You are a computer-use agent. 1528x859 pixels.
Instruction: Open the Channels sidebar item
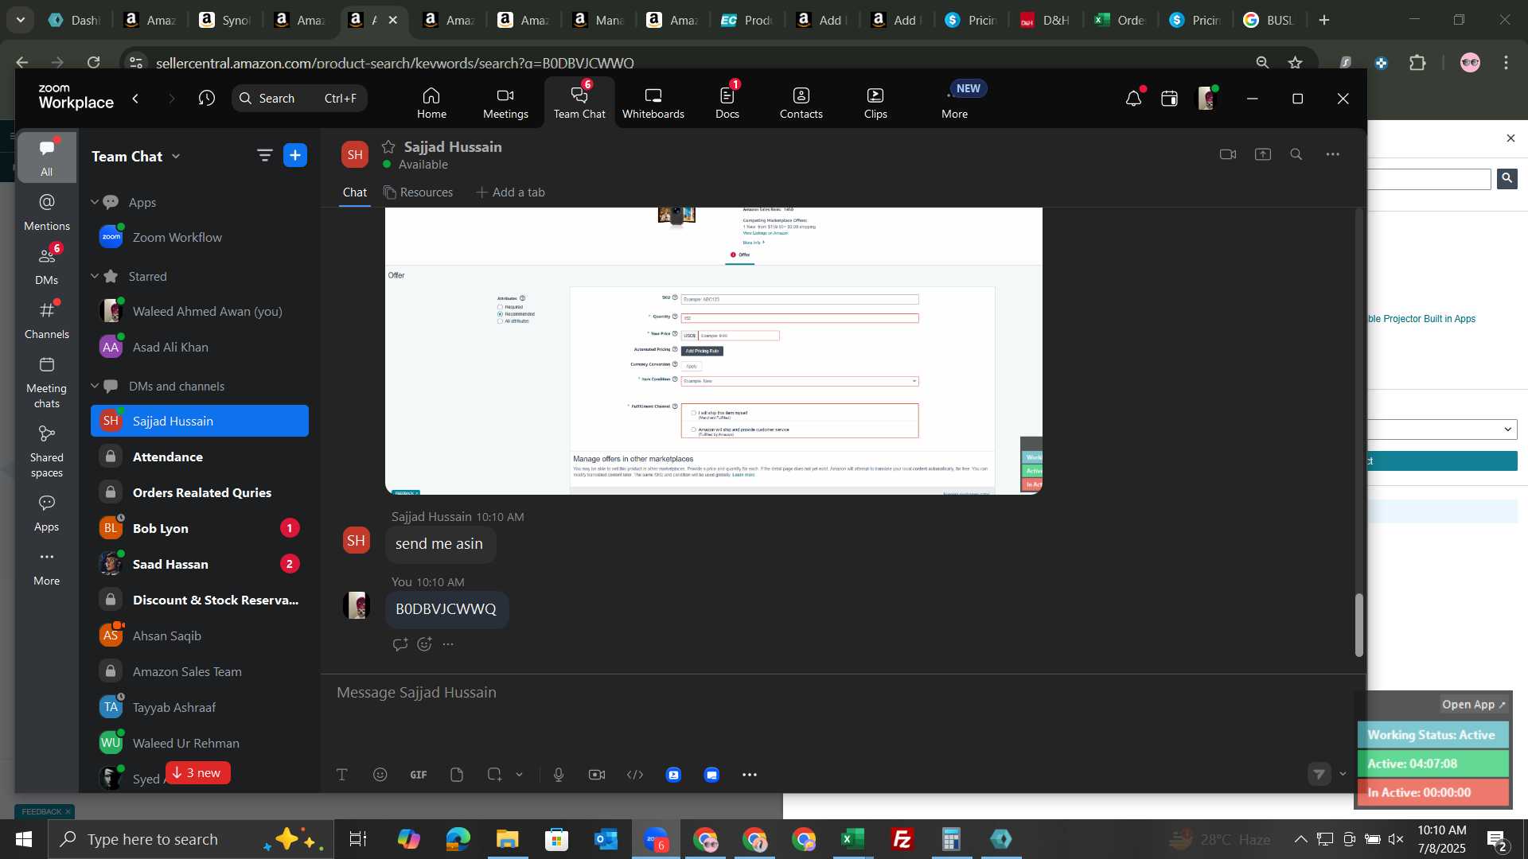click(x=47, y=320)
